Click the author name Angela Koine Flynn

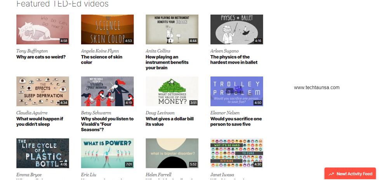click(100, 51)
